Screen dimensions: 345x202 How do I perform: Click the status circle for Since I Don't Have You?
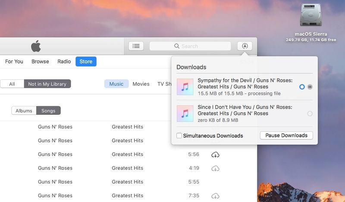[310, 114]
